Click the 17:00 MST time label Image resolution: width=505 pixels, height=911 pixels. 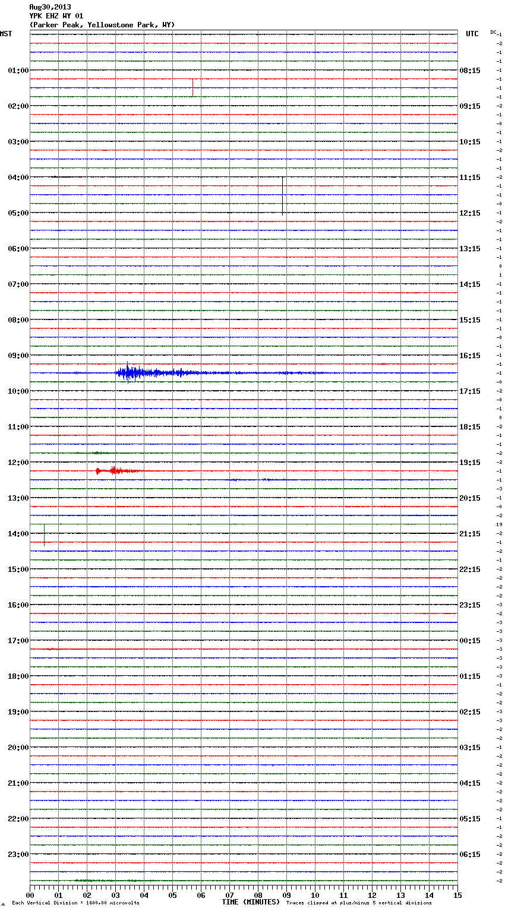tap(18, 640)
